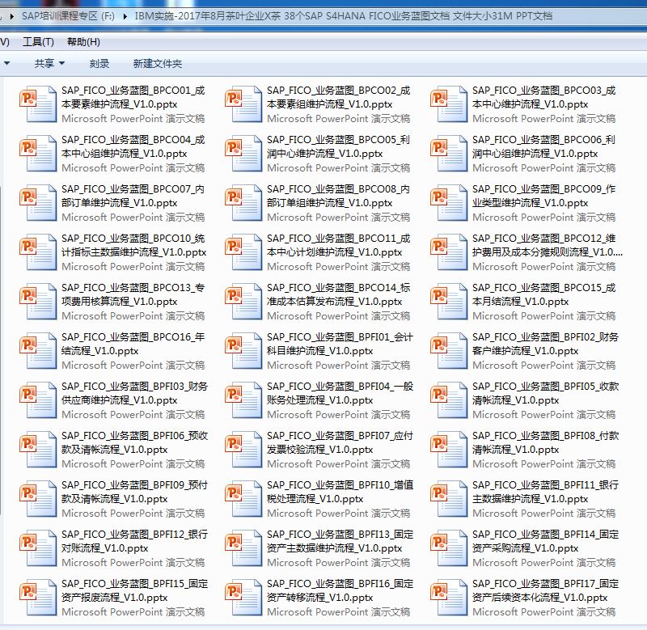647x630 pixels.
Task: Click file name text BPCO01_成本要素维护流程_V1.0.pptx
Action: [133, 97]
